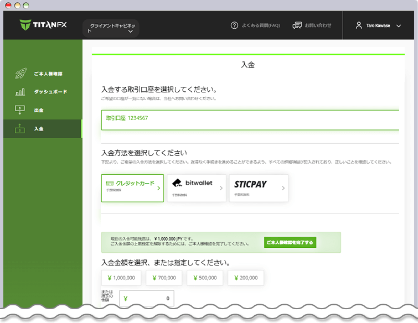Select the ¥200,000 deposit amount

point(246,278)
